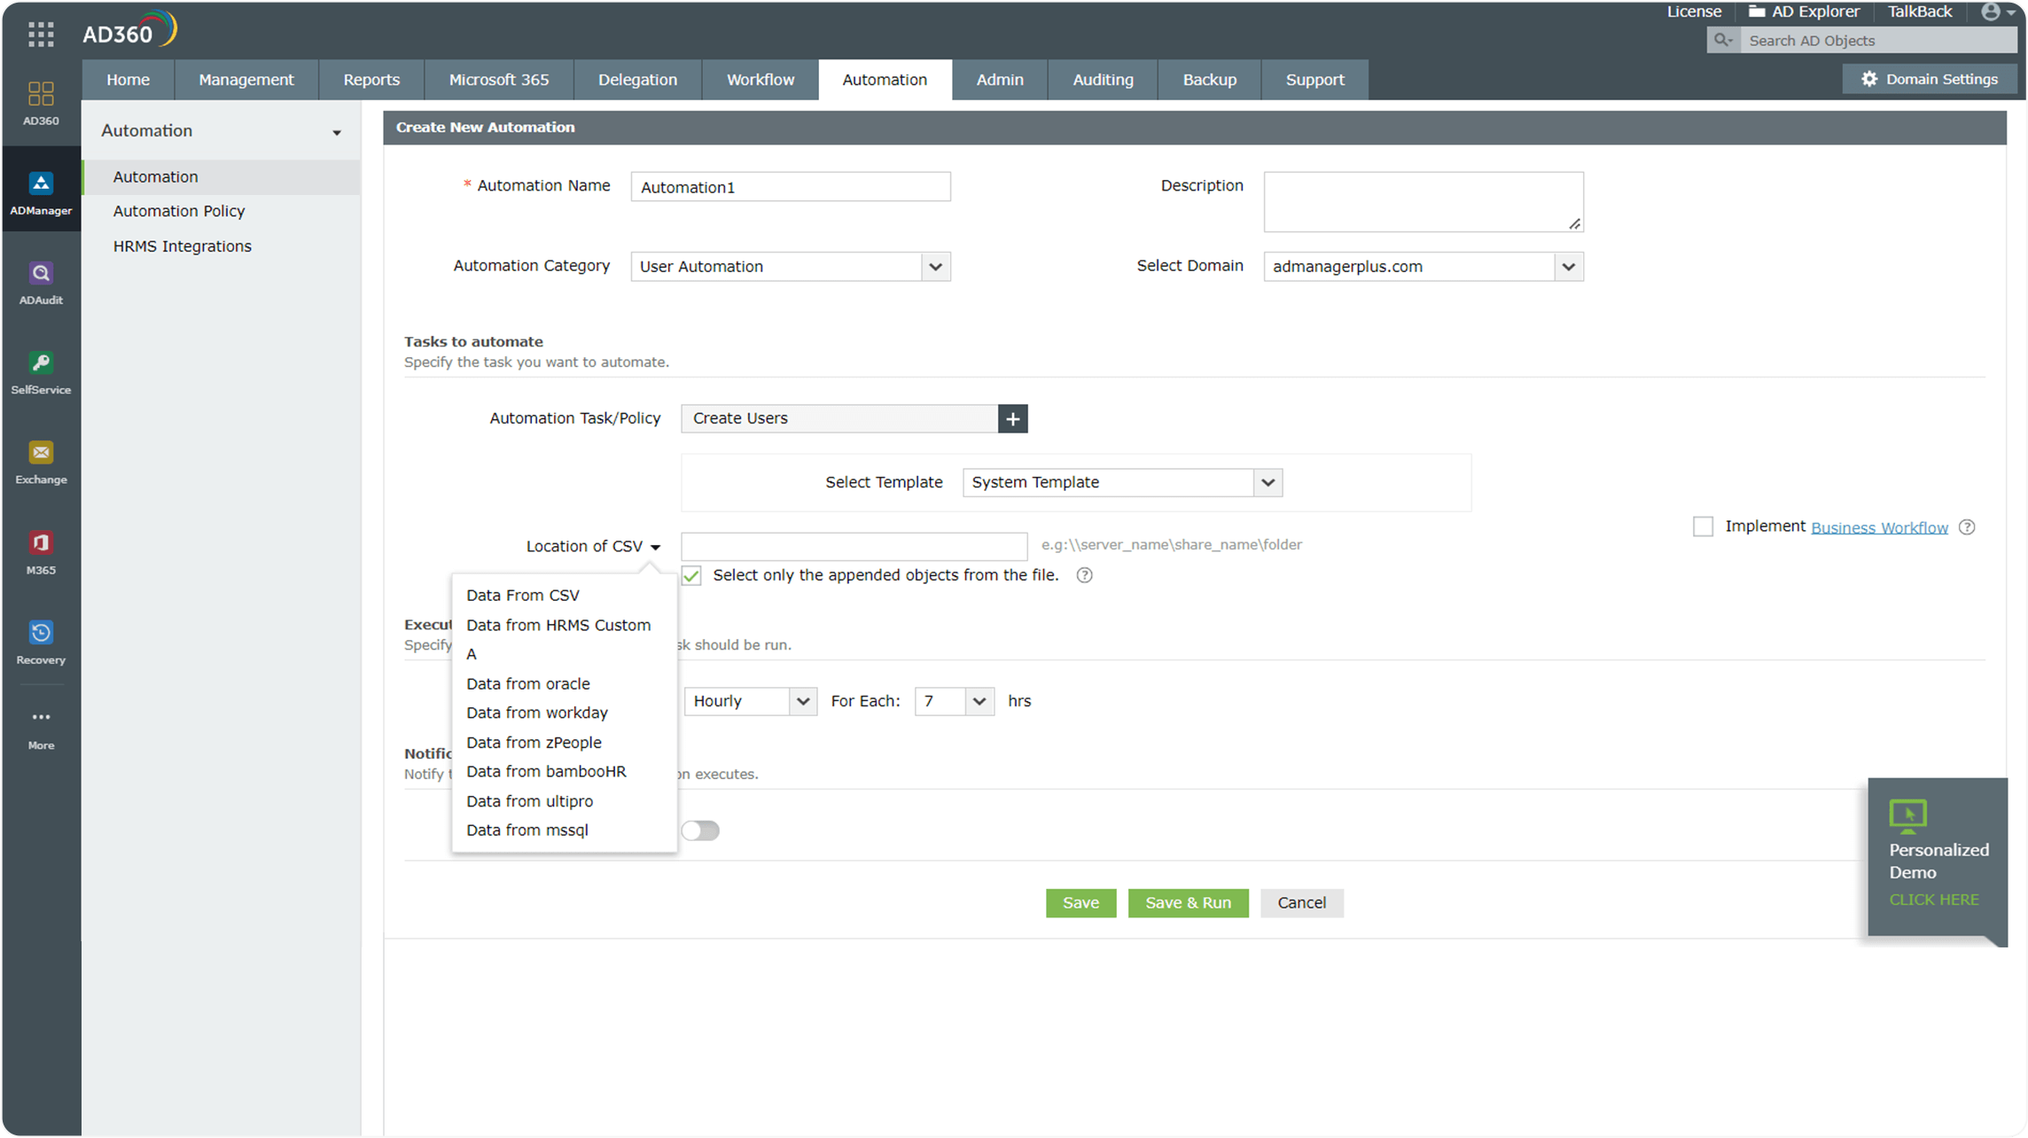This screenshot has height=1138, width=2028.
Task: Uncheck Select only the appended objects
Action: click(x=691, y=575)
